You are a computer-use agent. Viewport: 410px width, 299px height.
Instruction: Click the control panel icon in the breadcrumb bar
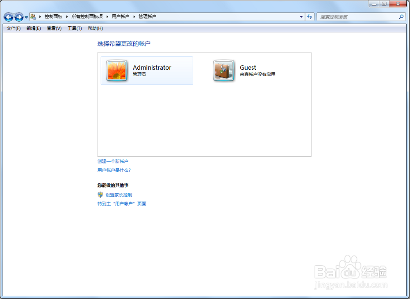pyautogui.click(x=32, y=16)
